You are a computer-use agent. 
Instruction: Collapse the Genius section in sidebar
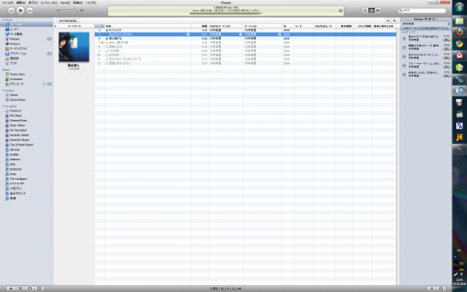(3, 90)
